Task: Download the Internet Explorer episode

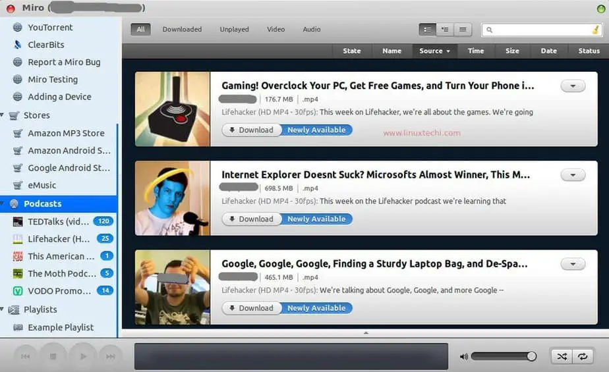Action: tap(251, 219)
